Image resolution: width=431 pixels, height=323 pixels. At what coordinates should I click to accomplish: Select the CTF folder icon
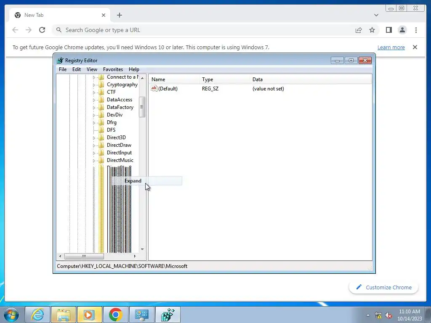(x=101, y=92)
